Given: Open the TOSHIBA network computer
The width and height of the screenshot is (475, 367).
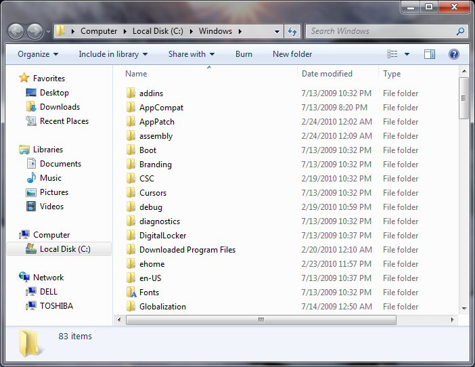Looking at the screenshot, I should pyautogui.click(x=55, y=306).
